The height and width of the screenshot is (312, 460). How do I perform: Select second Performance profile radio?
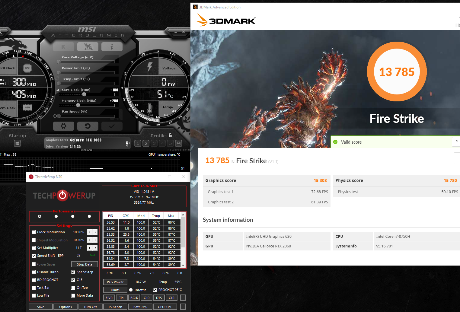point(56,216)
